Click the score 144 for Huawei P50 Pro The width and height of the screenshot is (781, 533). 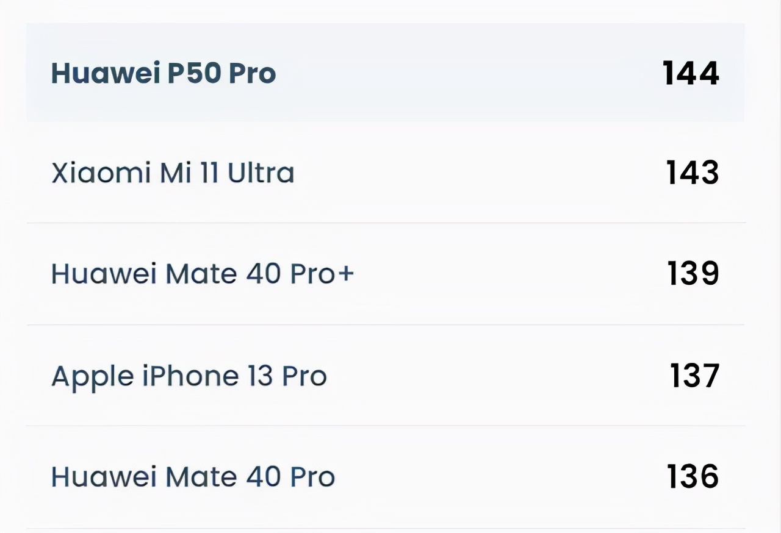point(691,73)
